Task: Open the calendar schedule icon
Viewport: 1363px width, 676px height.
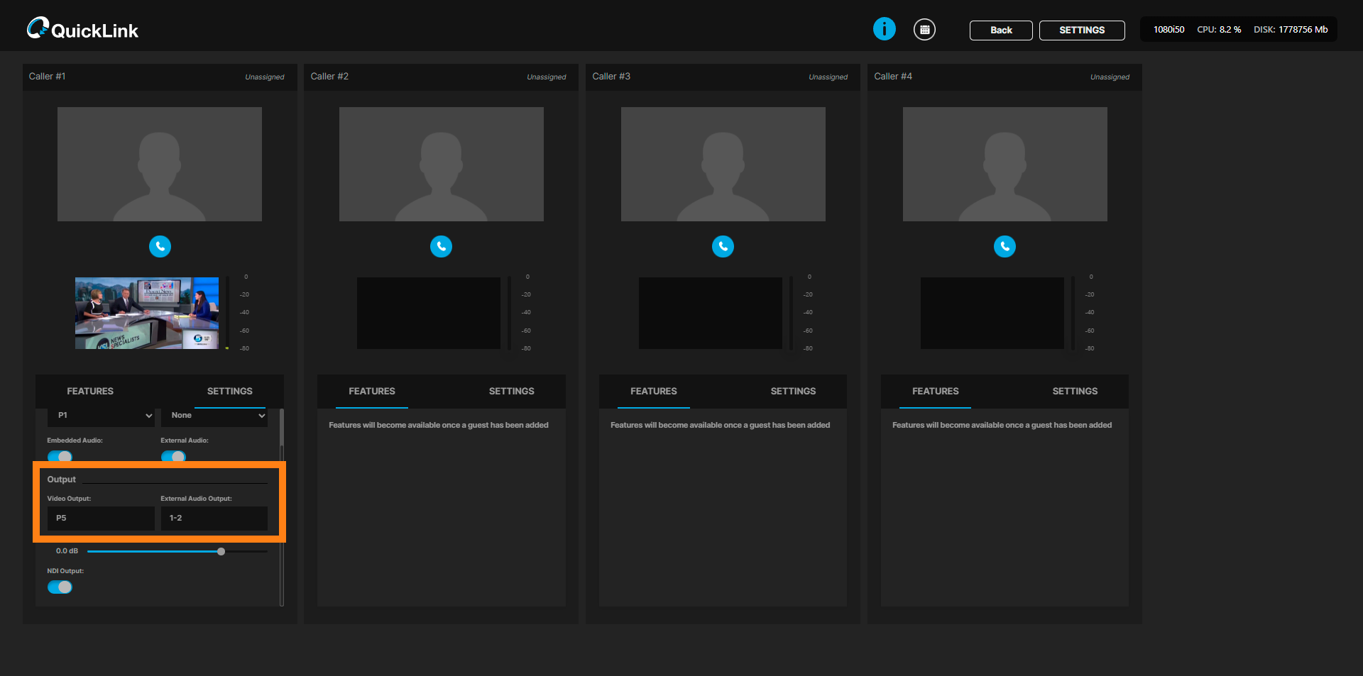Action: (x=924, y=30)
